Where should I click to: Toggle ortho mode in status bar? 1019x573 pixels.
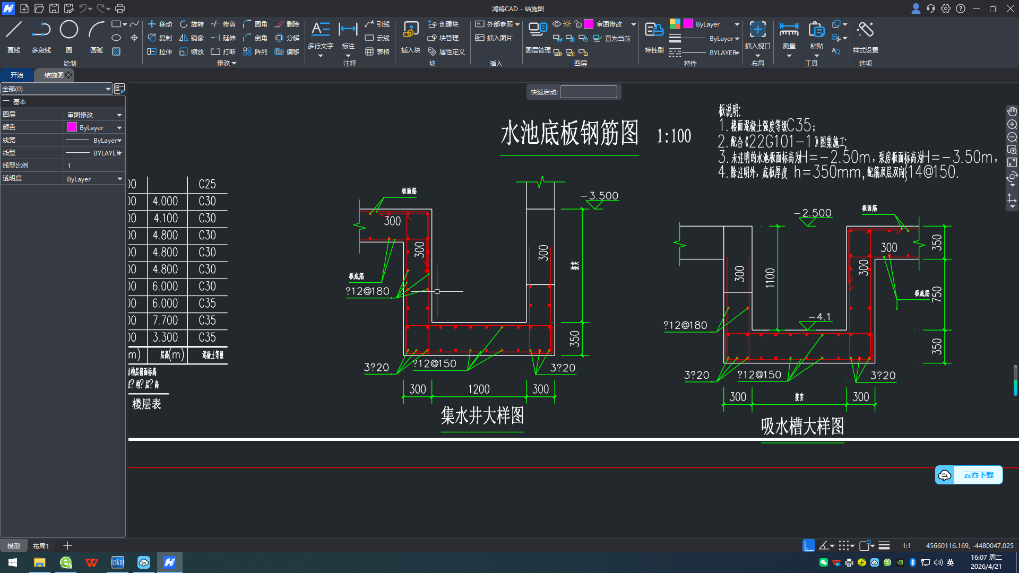pyautogui.click(x=808, y=545)
